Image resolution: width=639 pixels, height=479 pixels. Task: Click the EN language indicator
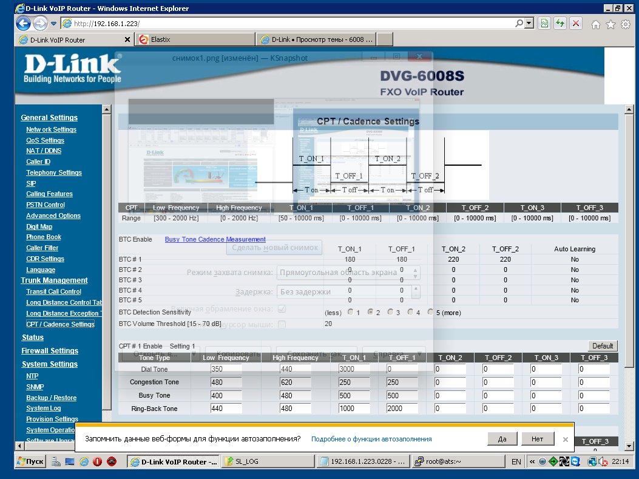(516, 461)
